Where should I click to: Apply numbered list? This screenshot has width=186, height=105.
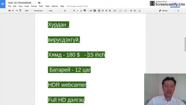121,11
